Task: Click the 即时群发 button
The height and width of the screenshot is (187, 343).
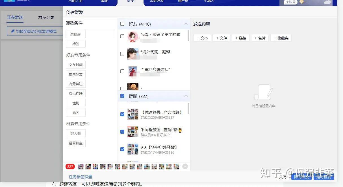Action: (x=301, y=177)
